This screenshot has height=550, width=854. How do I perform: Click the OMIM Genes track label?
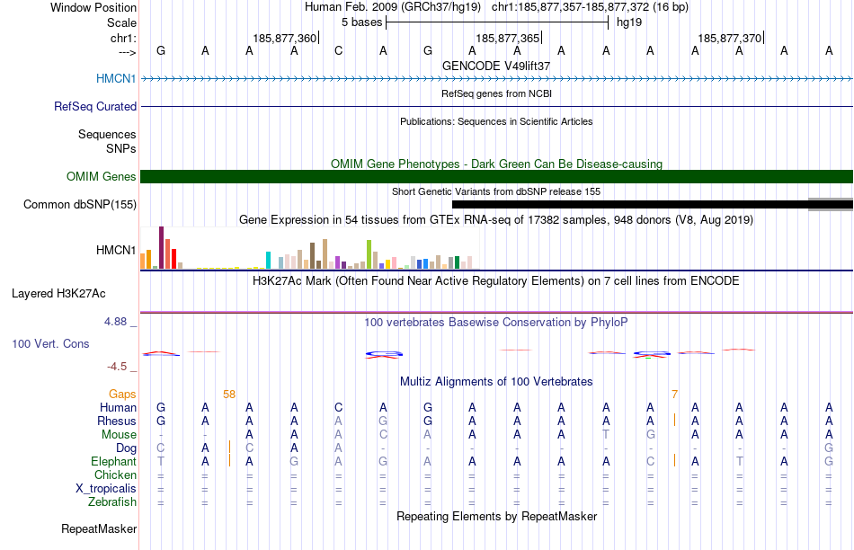[x=102, y=176]
